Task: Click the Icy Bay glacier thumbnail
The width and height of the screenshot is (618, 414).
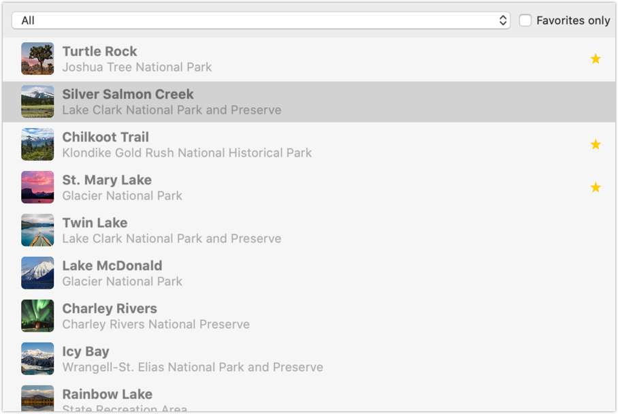Action: (37, 359)
